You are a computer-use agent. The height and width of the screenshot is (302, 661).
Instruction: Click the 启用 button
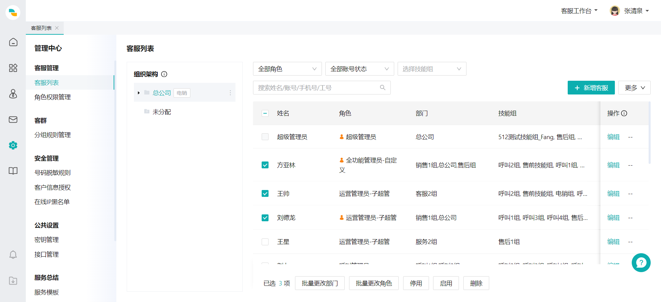pos(446,283)
